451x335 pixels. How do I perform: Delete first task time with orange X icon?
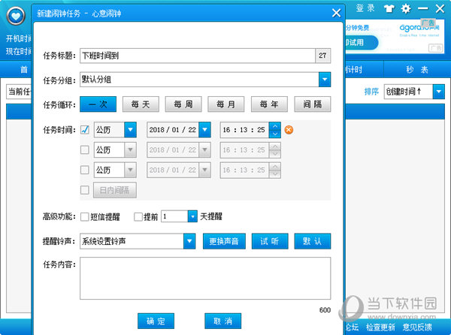coord(289,130)
